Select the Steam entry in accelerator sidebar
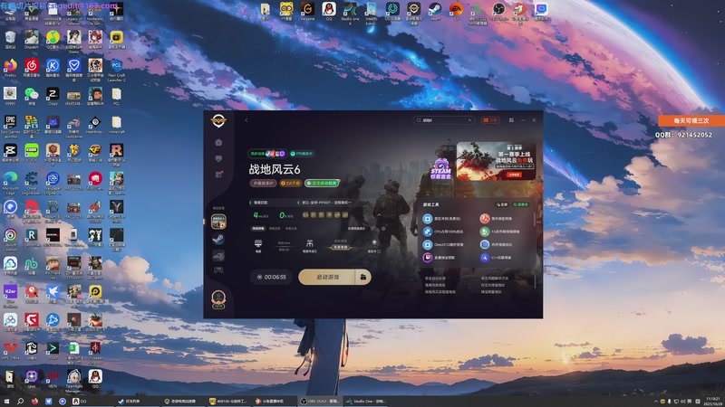The width and height of the screenshot is (725, 407). [x=218, y=239]
